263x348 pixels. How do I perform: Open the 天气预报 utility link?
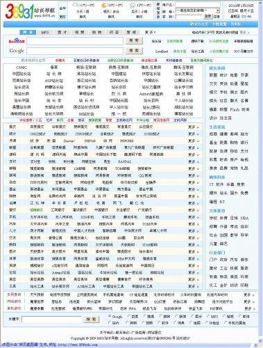37,294
